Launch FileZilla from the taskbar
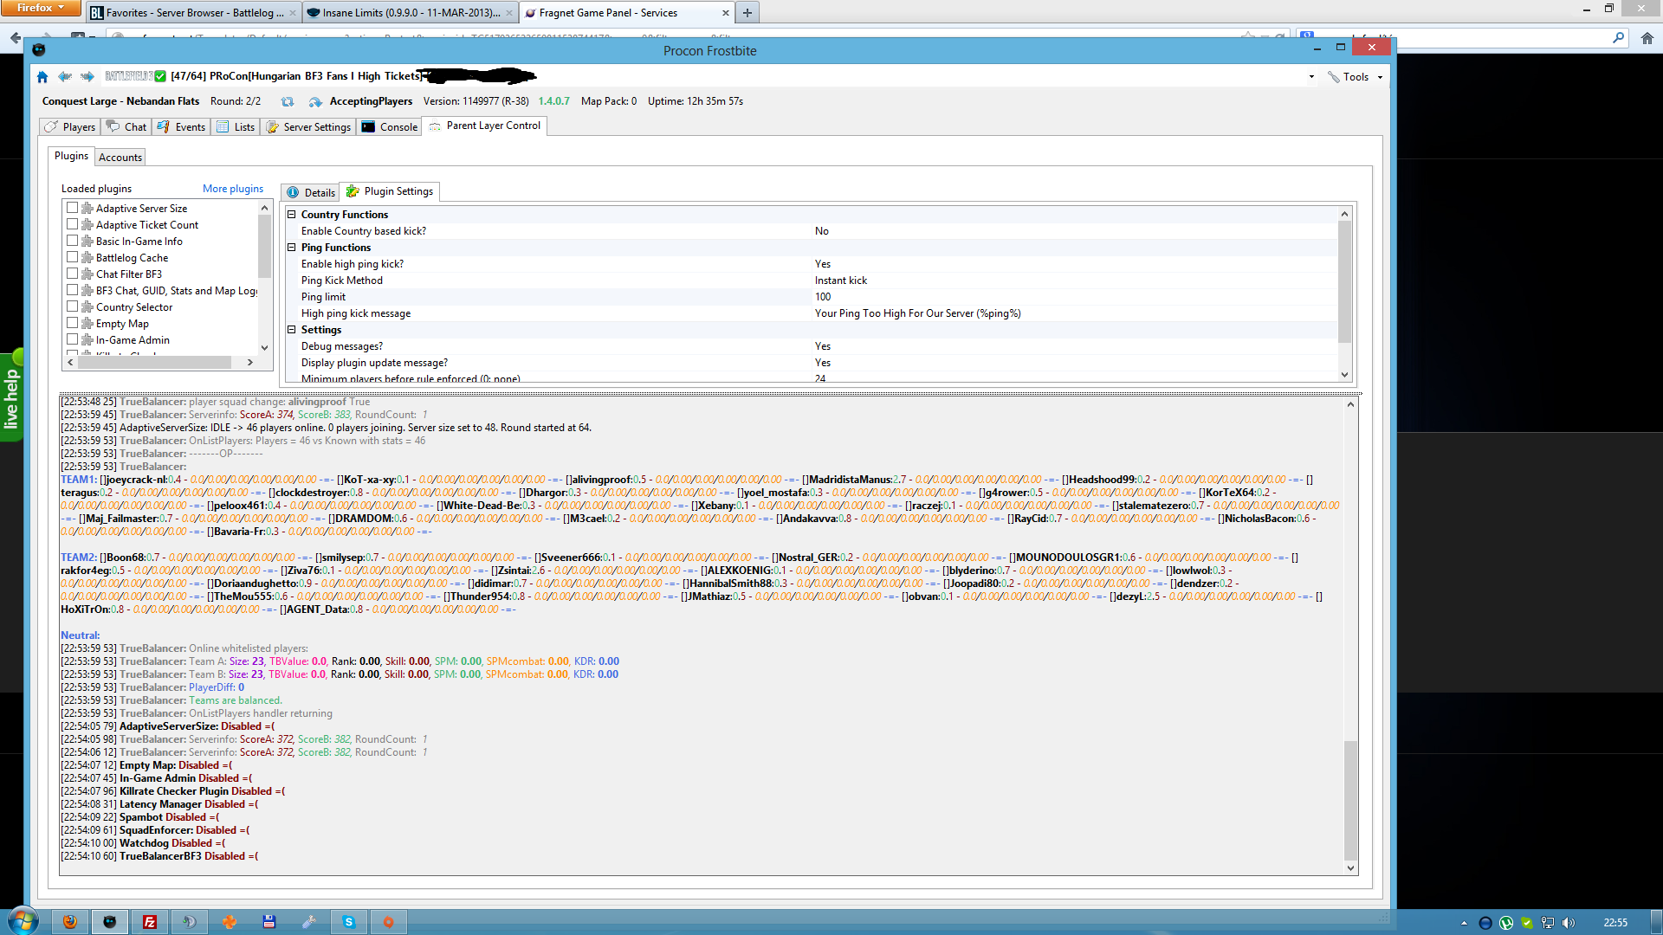 coord(150,922)
